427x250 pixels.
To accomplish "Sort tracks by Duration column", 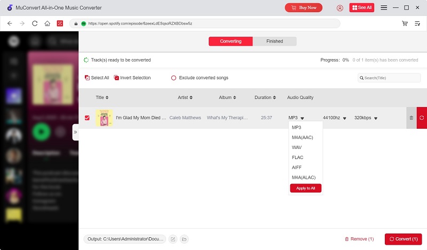I will (x=265, y=97).
